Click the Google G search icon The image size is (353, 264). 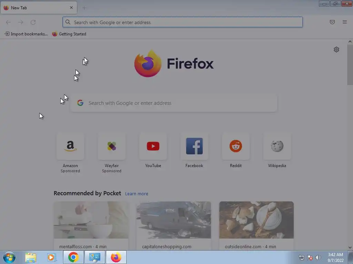pos(80,103)
